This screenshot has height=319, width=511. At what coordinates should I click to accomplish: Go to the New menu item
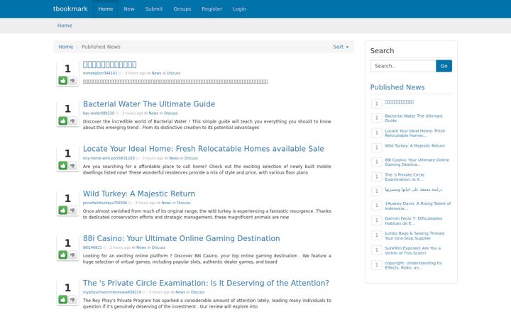[x=129, y=9]
